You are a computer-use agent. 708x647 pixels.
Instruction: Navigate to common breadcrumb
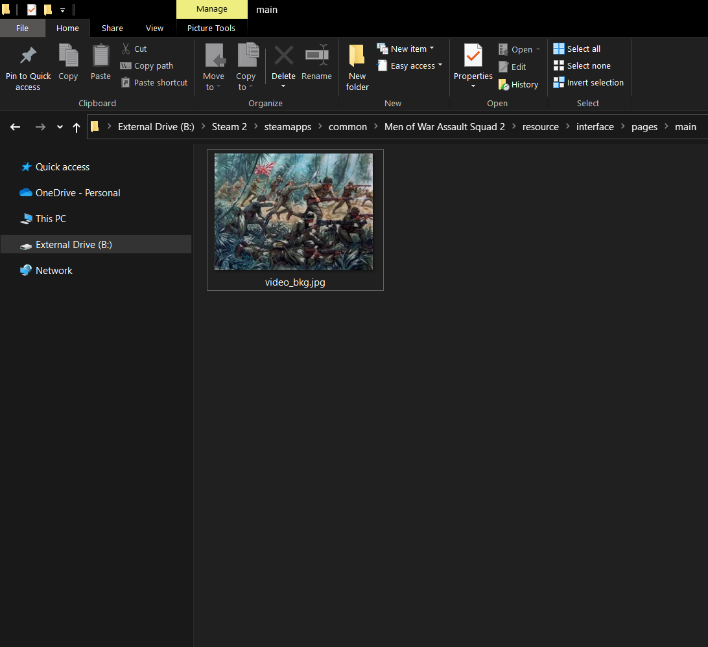[348, 127]
